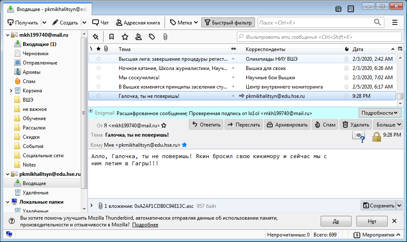Archive the message with Архивировать
Viewport: 407px width, 242px height.
[x=287, y=125]
